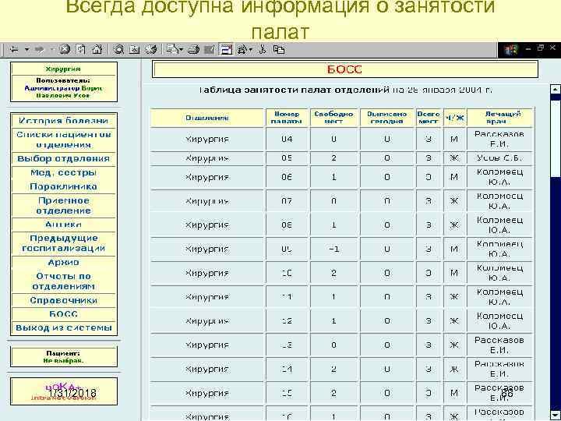This screenshot has height=421, width=561.
Task: Click the Всего мест column header
Action: pyautogui.click(x=429, y=118)
